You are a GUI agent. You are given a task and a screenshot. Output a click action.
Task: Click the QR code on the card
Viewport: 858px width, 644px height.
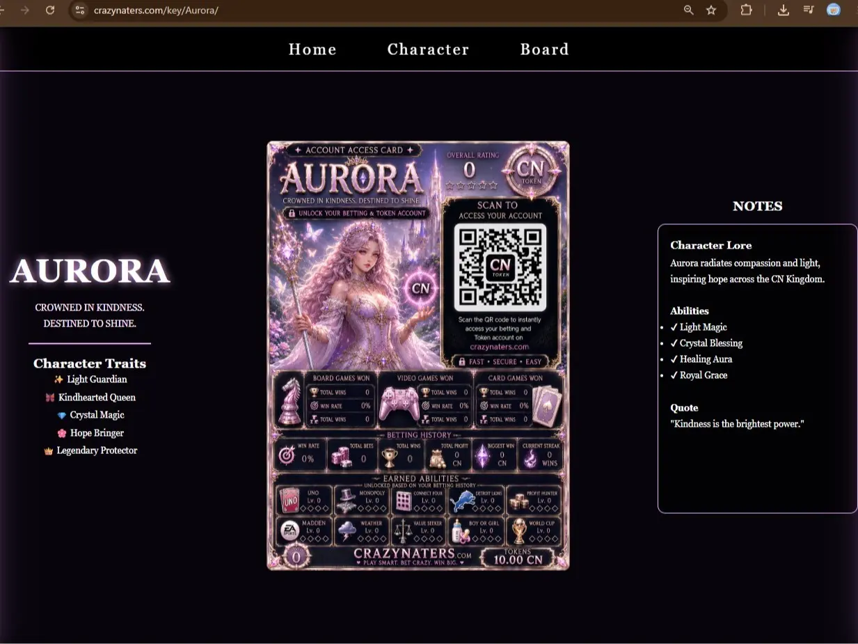click(500, 268)
